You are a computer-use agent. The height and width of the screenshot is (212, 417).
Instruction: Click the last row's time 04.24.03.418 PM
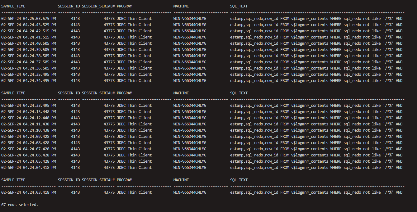pos(40,192)
